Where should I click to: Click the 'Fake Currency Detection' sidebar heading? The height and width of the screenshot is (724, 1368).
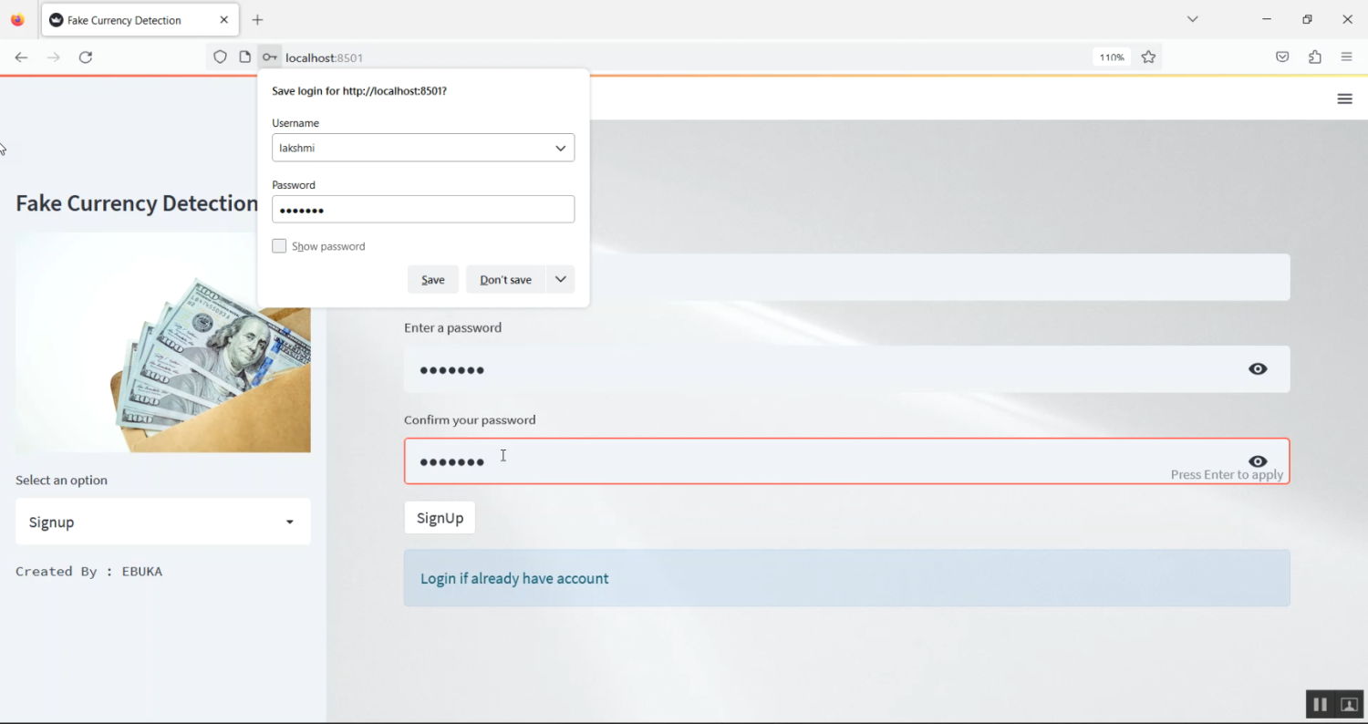coord(137,202)
